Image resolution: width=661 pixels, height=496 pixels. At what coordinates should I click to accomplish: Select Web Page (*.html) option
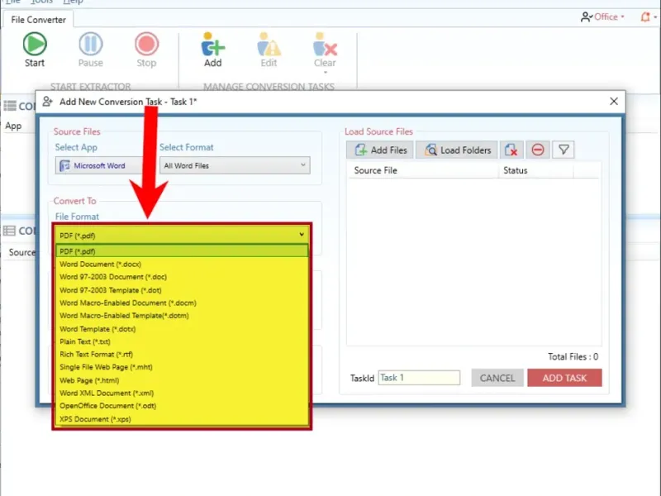(182, 380)
